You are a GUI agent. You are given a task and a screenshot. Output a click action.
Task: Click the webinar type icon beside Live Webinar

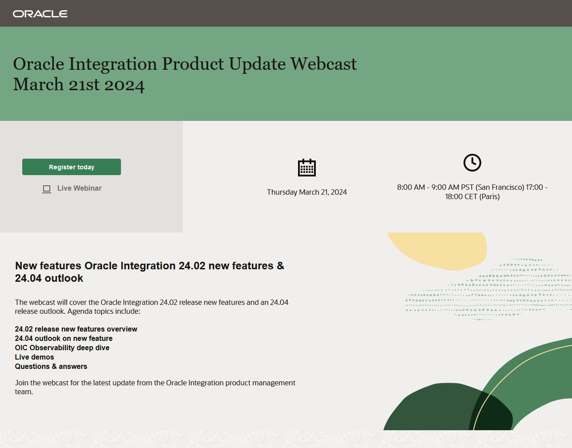pos(47,189)
